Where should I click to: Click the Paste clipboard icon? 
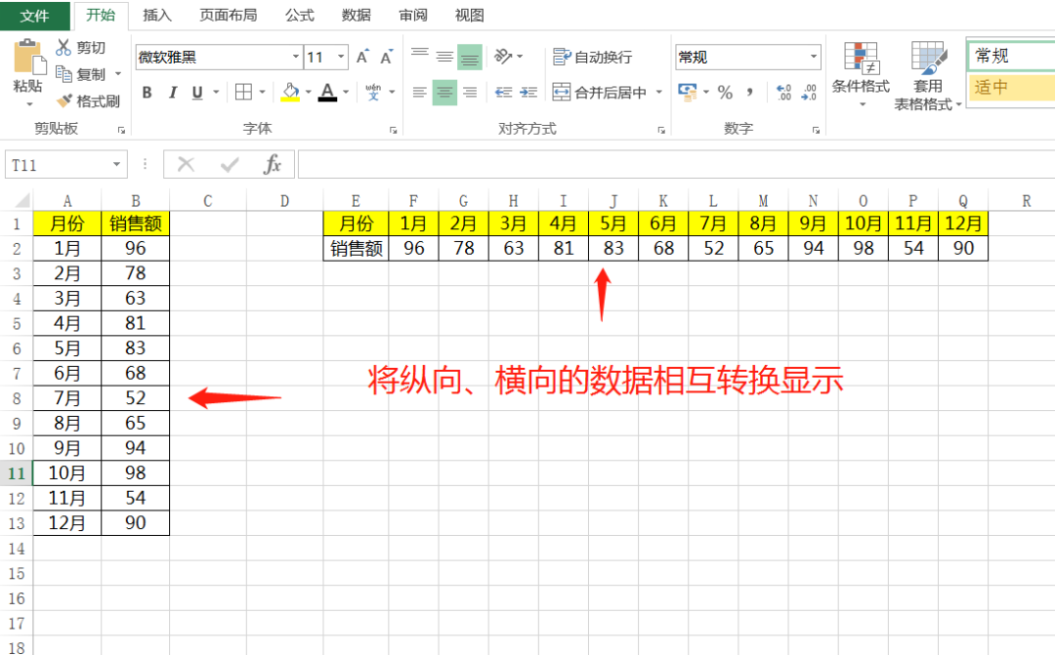click(x=27, y=58)
